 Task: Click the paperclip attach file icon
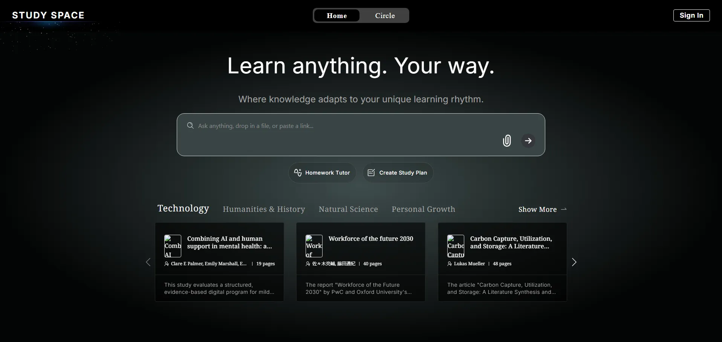tap(507, 141)
